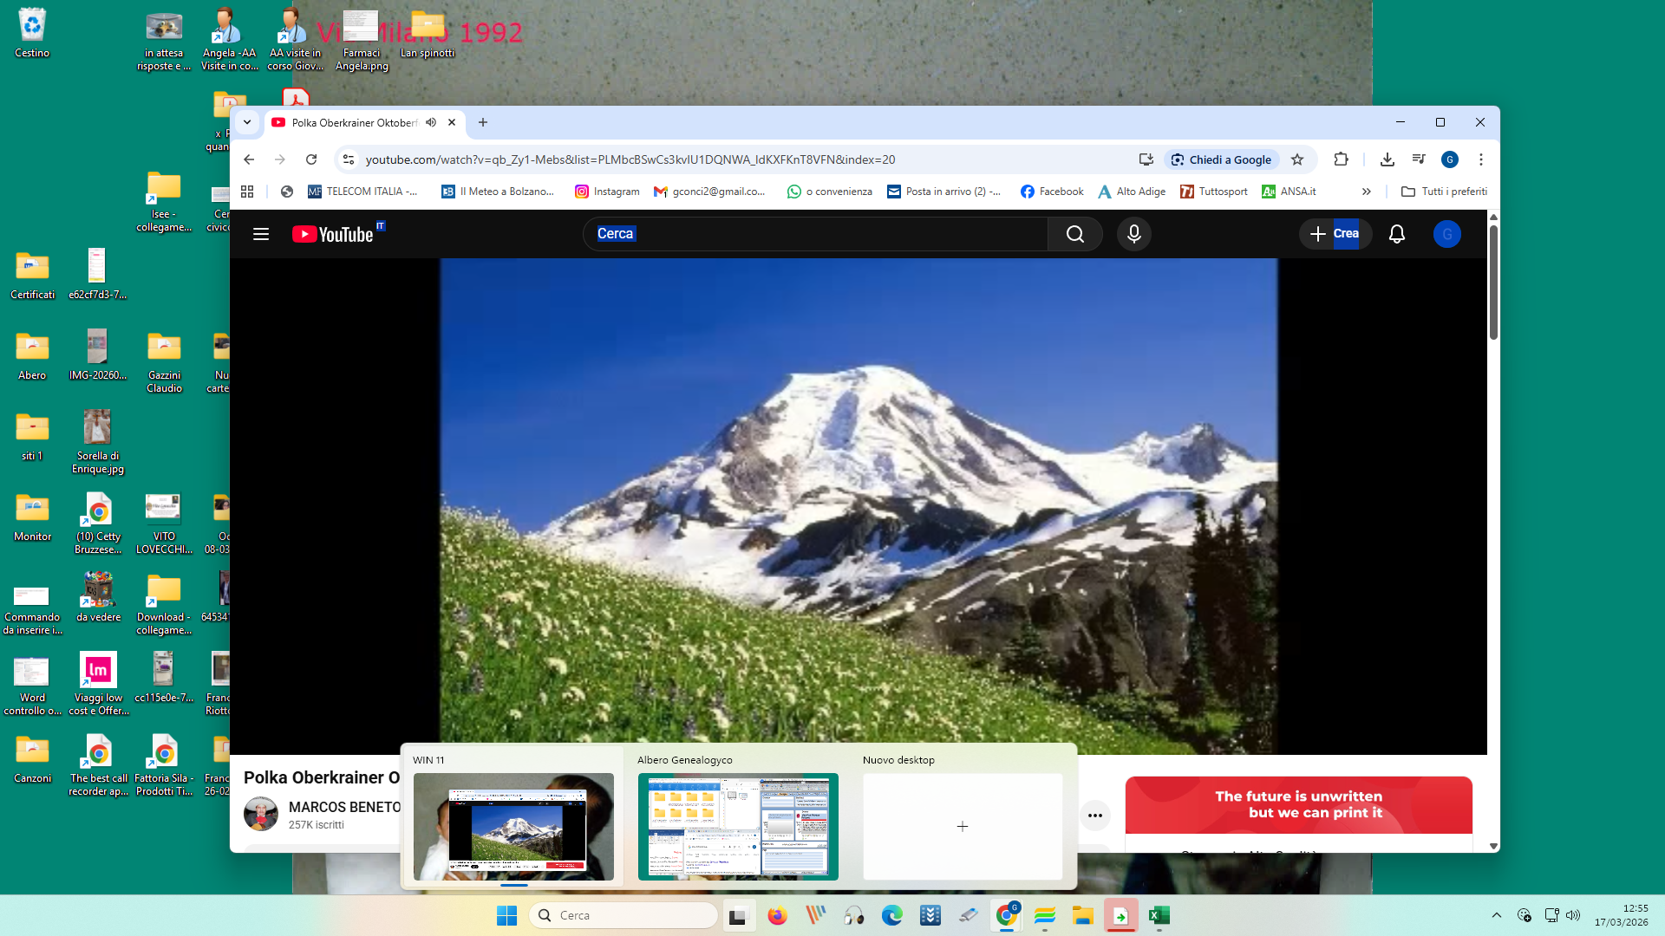The width and height of the screenshot is (1665, 936).
Task: Open a new Chrome tab
Action: click(483, 122)
